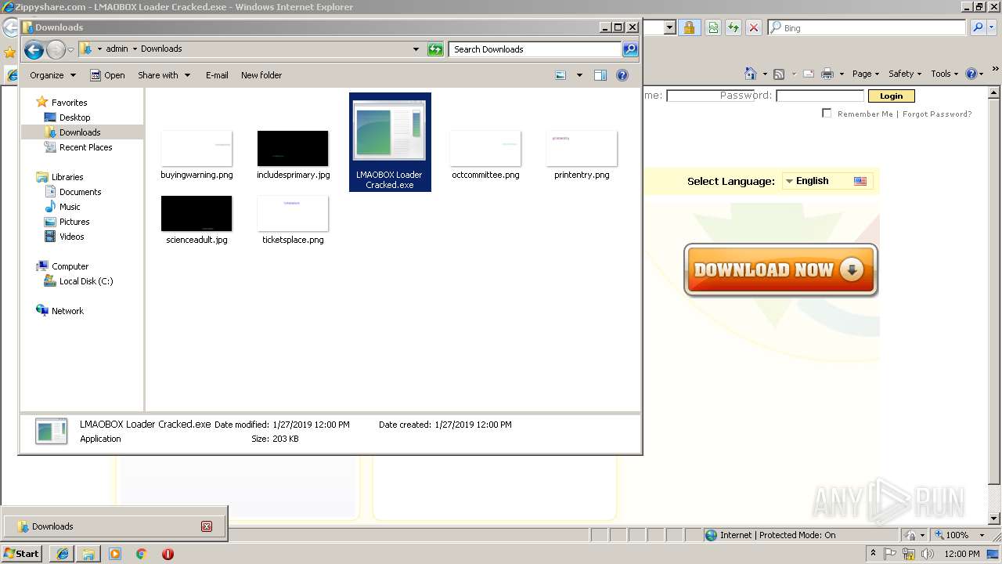Screen dimensions: 1002x564
Task: Select Music library
Action: tap(70, 207)
